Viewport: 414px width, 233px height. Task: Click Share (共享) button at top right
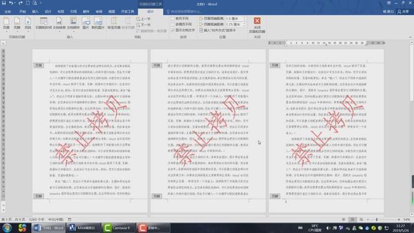(404, 12)
